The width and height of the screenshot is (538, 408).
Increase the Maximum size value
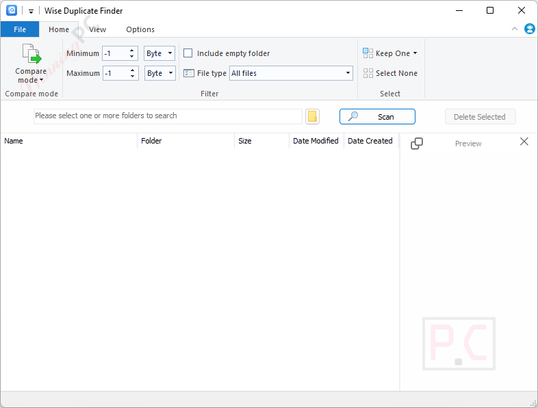[132, 70]
